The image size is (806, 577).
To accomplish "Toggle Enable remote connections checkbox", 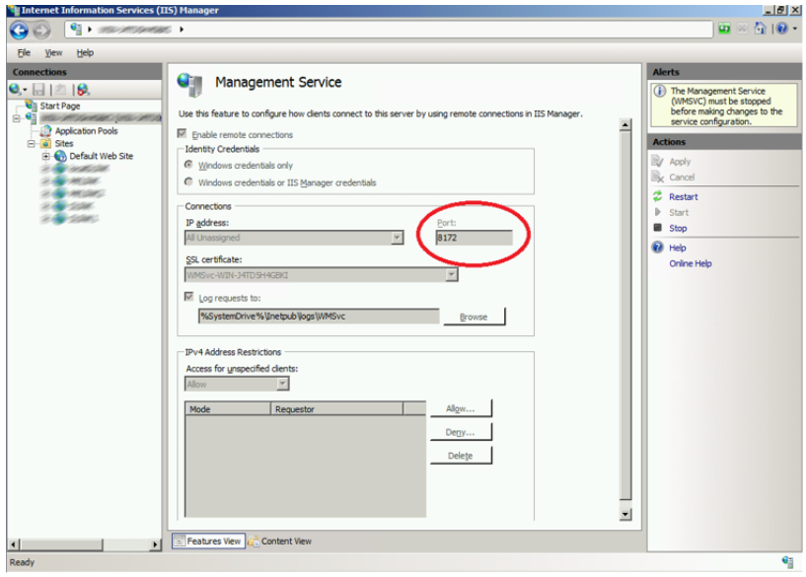I will pyautogui.click(x=183, y=134).
